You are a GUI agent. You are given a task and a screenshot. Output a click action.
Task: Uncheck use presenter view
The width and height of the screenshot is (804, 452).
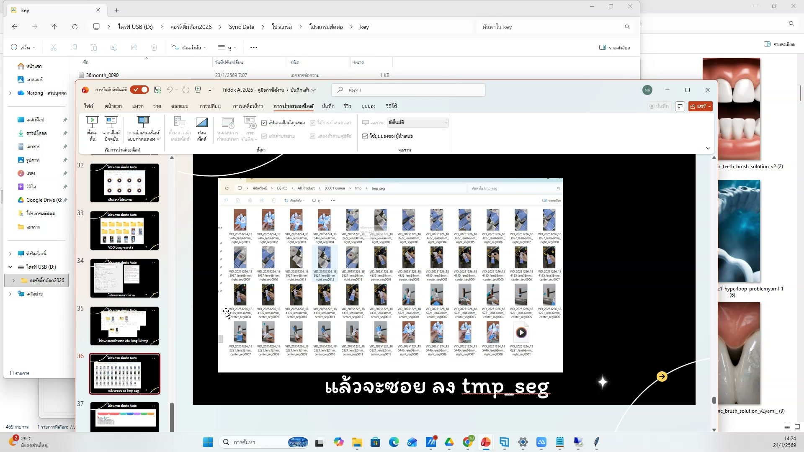click(365, 136)
